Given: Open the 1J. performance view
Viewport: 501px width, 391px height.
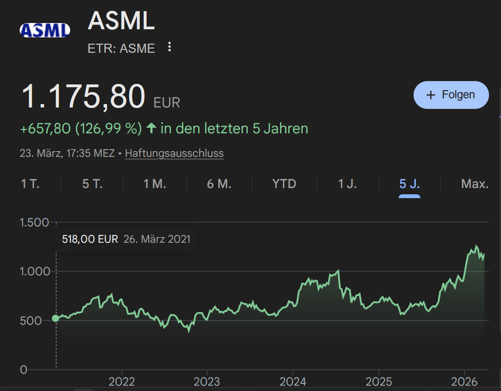Looking at the screenshot, I should (x=347, y=183).
